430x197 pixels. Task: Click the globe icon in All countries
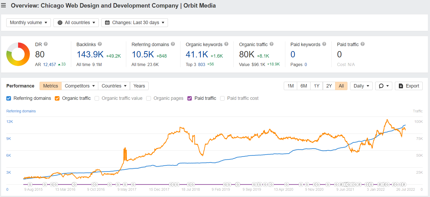[x=60, y=23]
